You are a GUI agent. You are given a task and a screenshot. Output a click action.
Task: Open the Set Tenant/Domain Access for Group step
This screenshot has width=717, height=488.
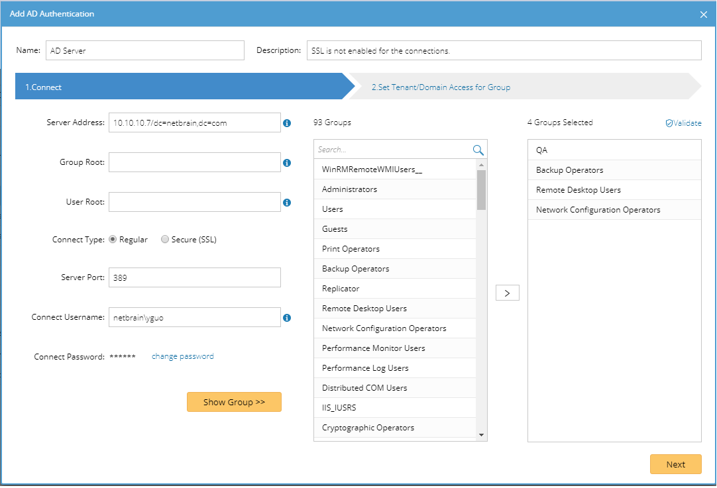coord(441,87)
